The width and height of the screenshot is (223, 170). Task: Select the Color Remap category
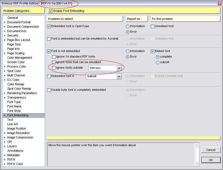click(16, 84)
